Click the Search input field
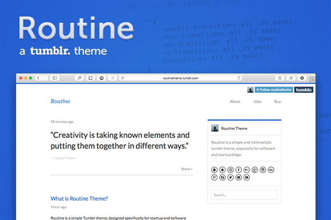331x220 pixels. pyautogui.click(x=244, y=195)
